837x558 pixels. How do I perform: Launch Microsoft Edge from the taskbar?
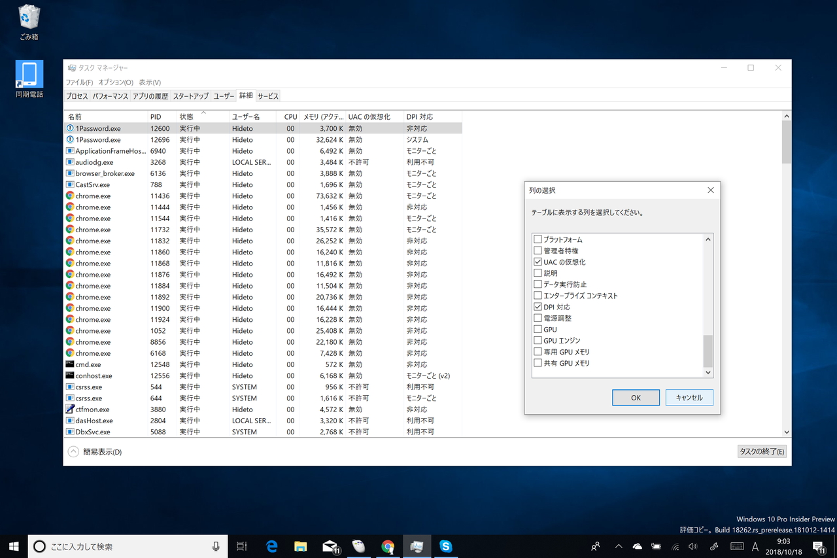tap(271, 546)
